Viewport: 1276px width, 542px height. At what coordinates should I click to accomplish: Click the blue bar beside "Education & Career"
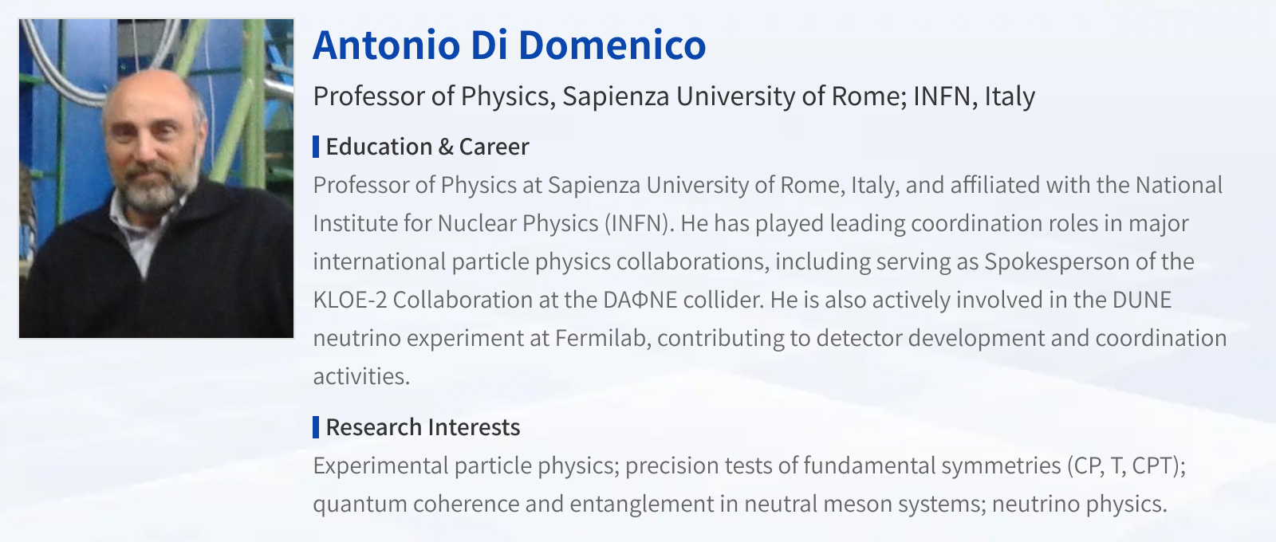(316, 147)
